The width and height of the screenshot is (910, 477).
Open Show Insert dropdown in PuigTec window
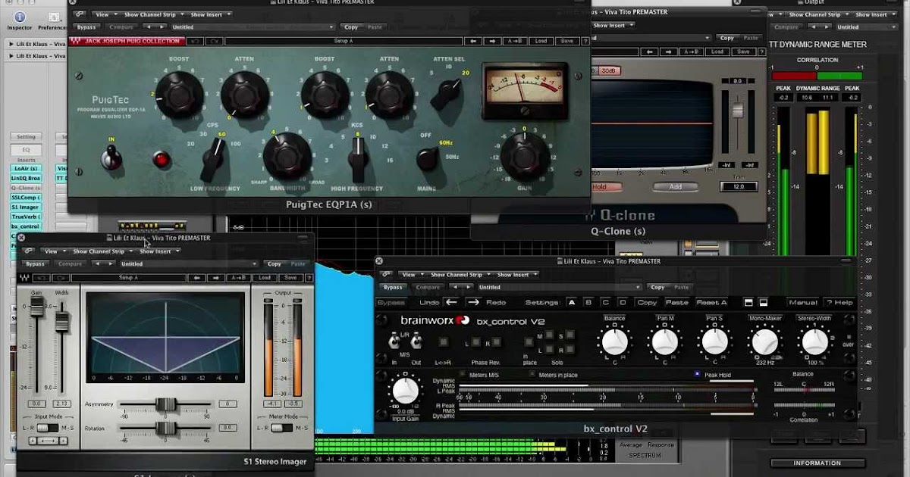tap(209, 14)
